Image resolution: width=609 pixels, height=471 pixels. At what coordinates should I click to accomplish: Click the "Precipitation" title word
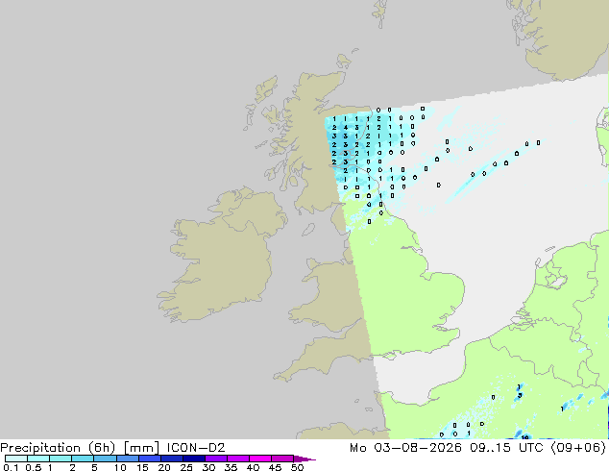pyautogui.click(x=40, y=448)
